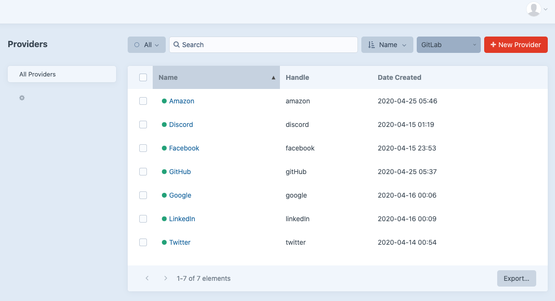
Task: Open the All status filter dropdown
Action: tap(146, 45)
